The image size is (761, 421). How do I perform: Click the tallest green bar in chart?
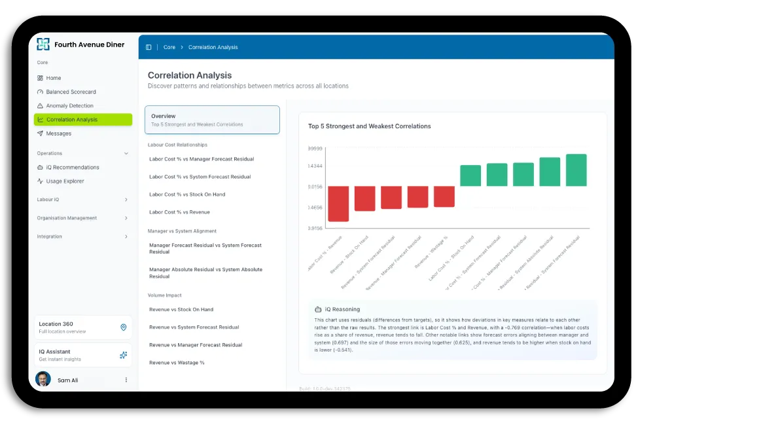tap(576, 170)
